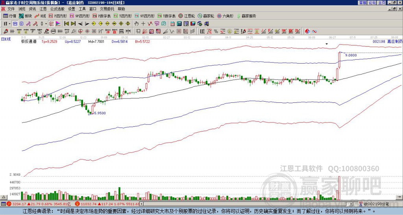Toggle the 权 adjusted price button
The image size is (403, 215).
(x=51, y=24)
